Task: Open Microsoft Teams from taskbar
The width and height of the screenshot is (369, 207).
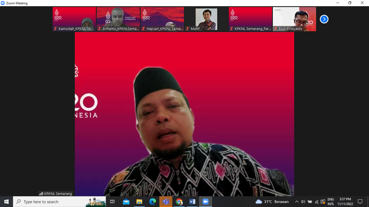Action: tap(166, 202)
